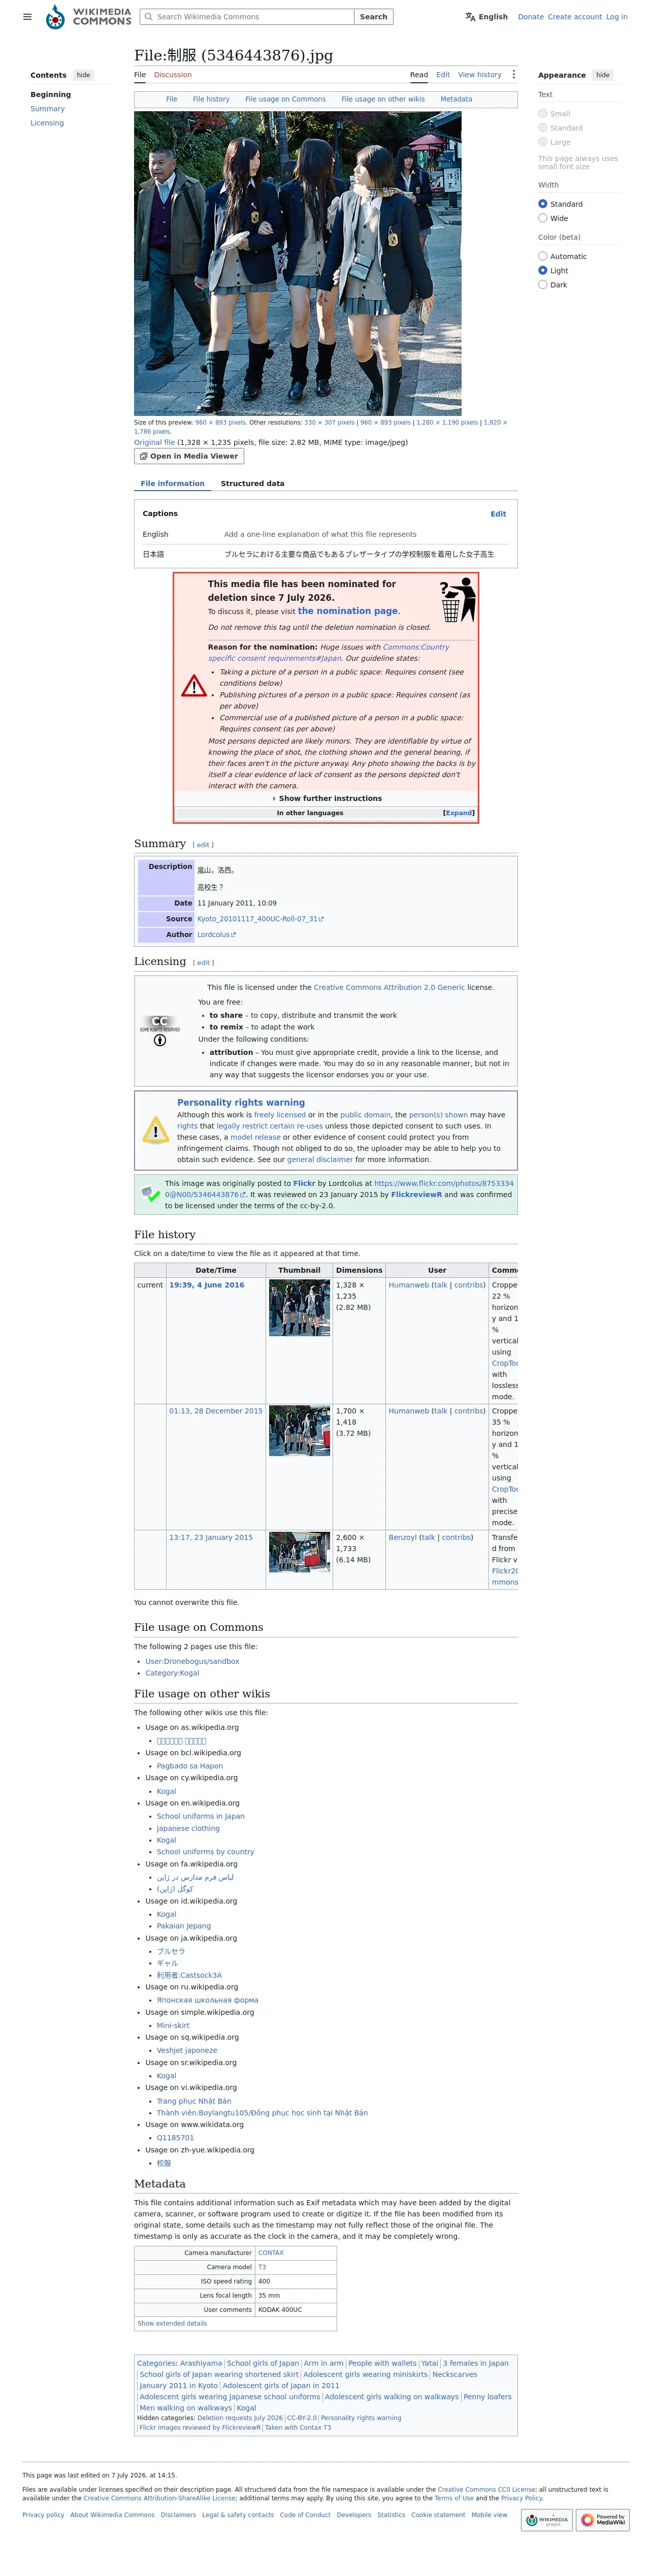Select Small text size option

pyautogui.click(x=543, y=114)
